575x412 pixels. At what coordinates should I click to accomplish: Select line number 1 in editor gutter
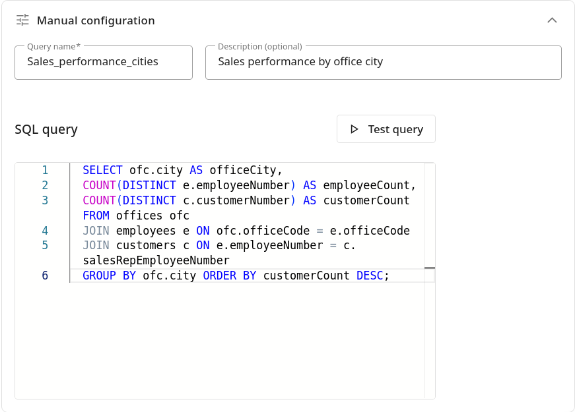point(45,170)
